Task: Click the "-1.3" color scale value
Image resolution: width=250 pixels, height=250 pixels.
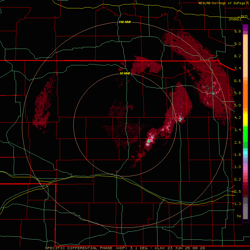Action: [236, 204]
